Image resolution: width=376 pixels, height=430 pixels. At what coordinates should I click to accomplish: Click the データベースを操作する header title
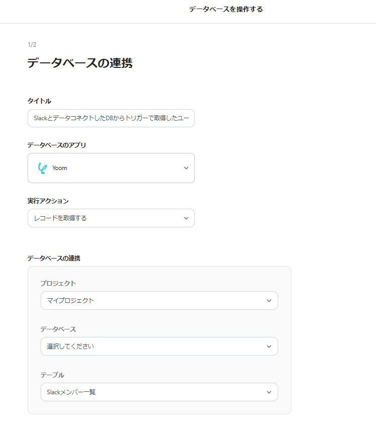point(226,9)
